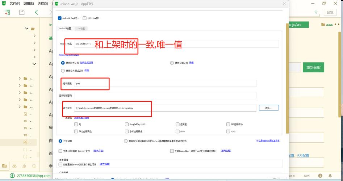Click the save file icon
The image size is (343, 181).
[x=22, y=12]
